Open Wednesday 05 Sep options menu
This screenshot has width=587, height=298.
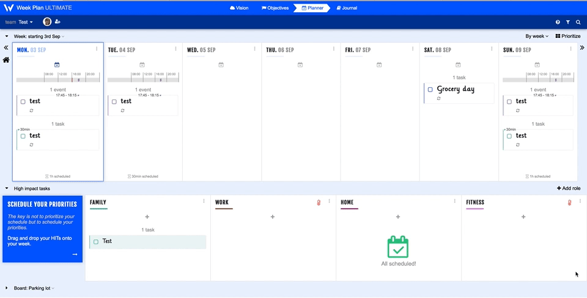click(x=254, y=49)
